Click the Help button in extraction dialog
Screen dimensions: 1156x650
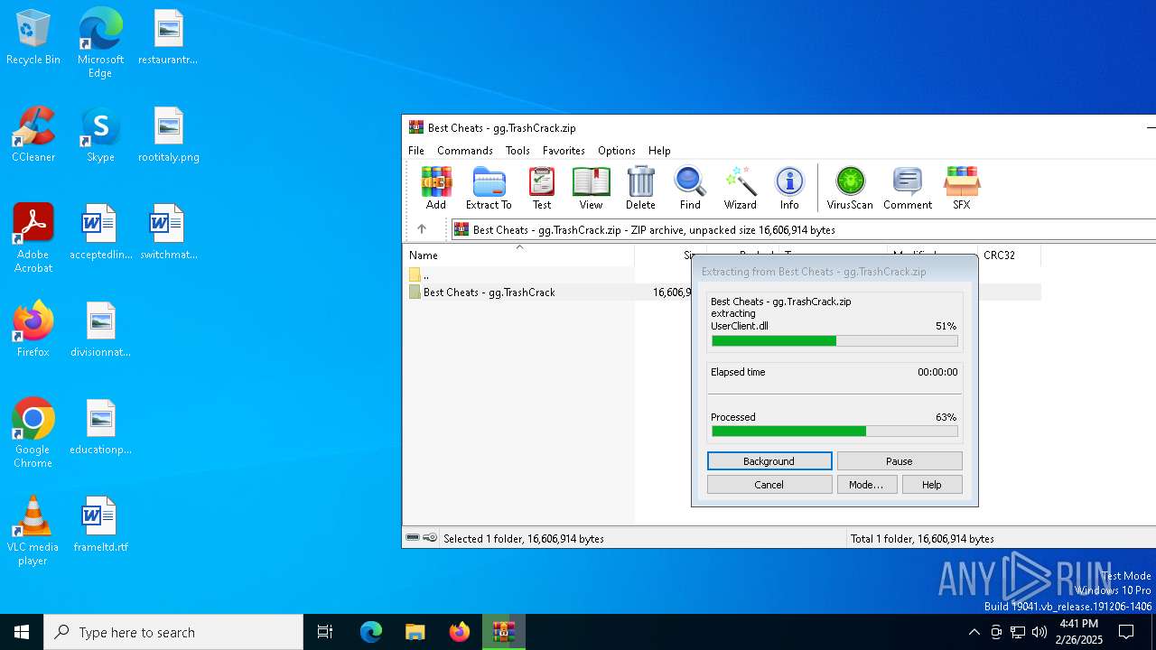coord(932,485)
